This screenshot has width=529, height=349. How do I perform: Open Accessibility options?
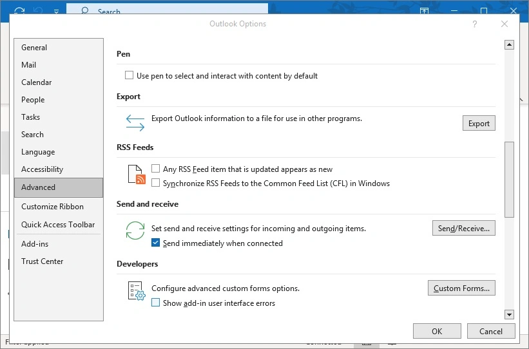click(x=59, y=169)
